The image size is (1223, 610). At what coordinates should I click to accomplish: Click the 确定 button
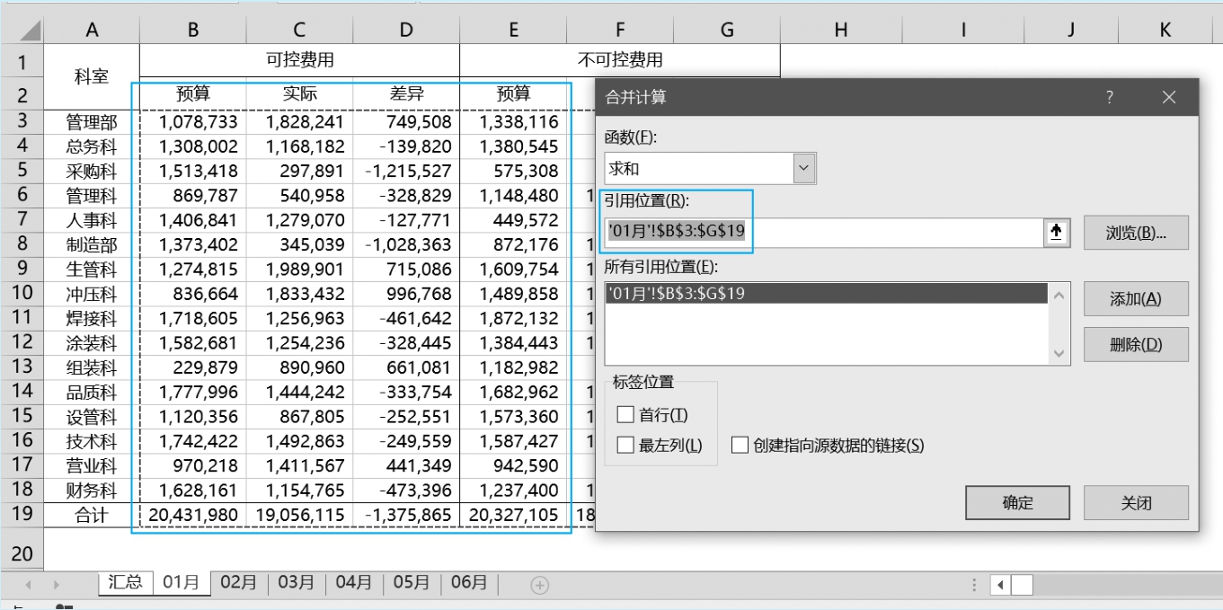tap(1017, 503)
